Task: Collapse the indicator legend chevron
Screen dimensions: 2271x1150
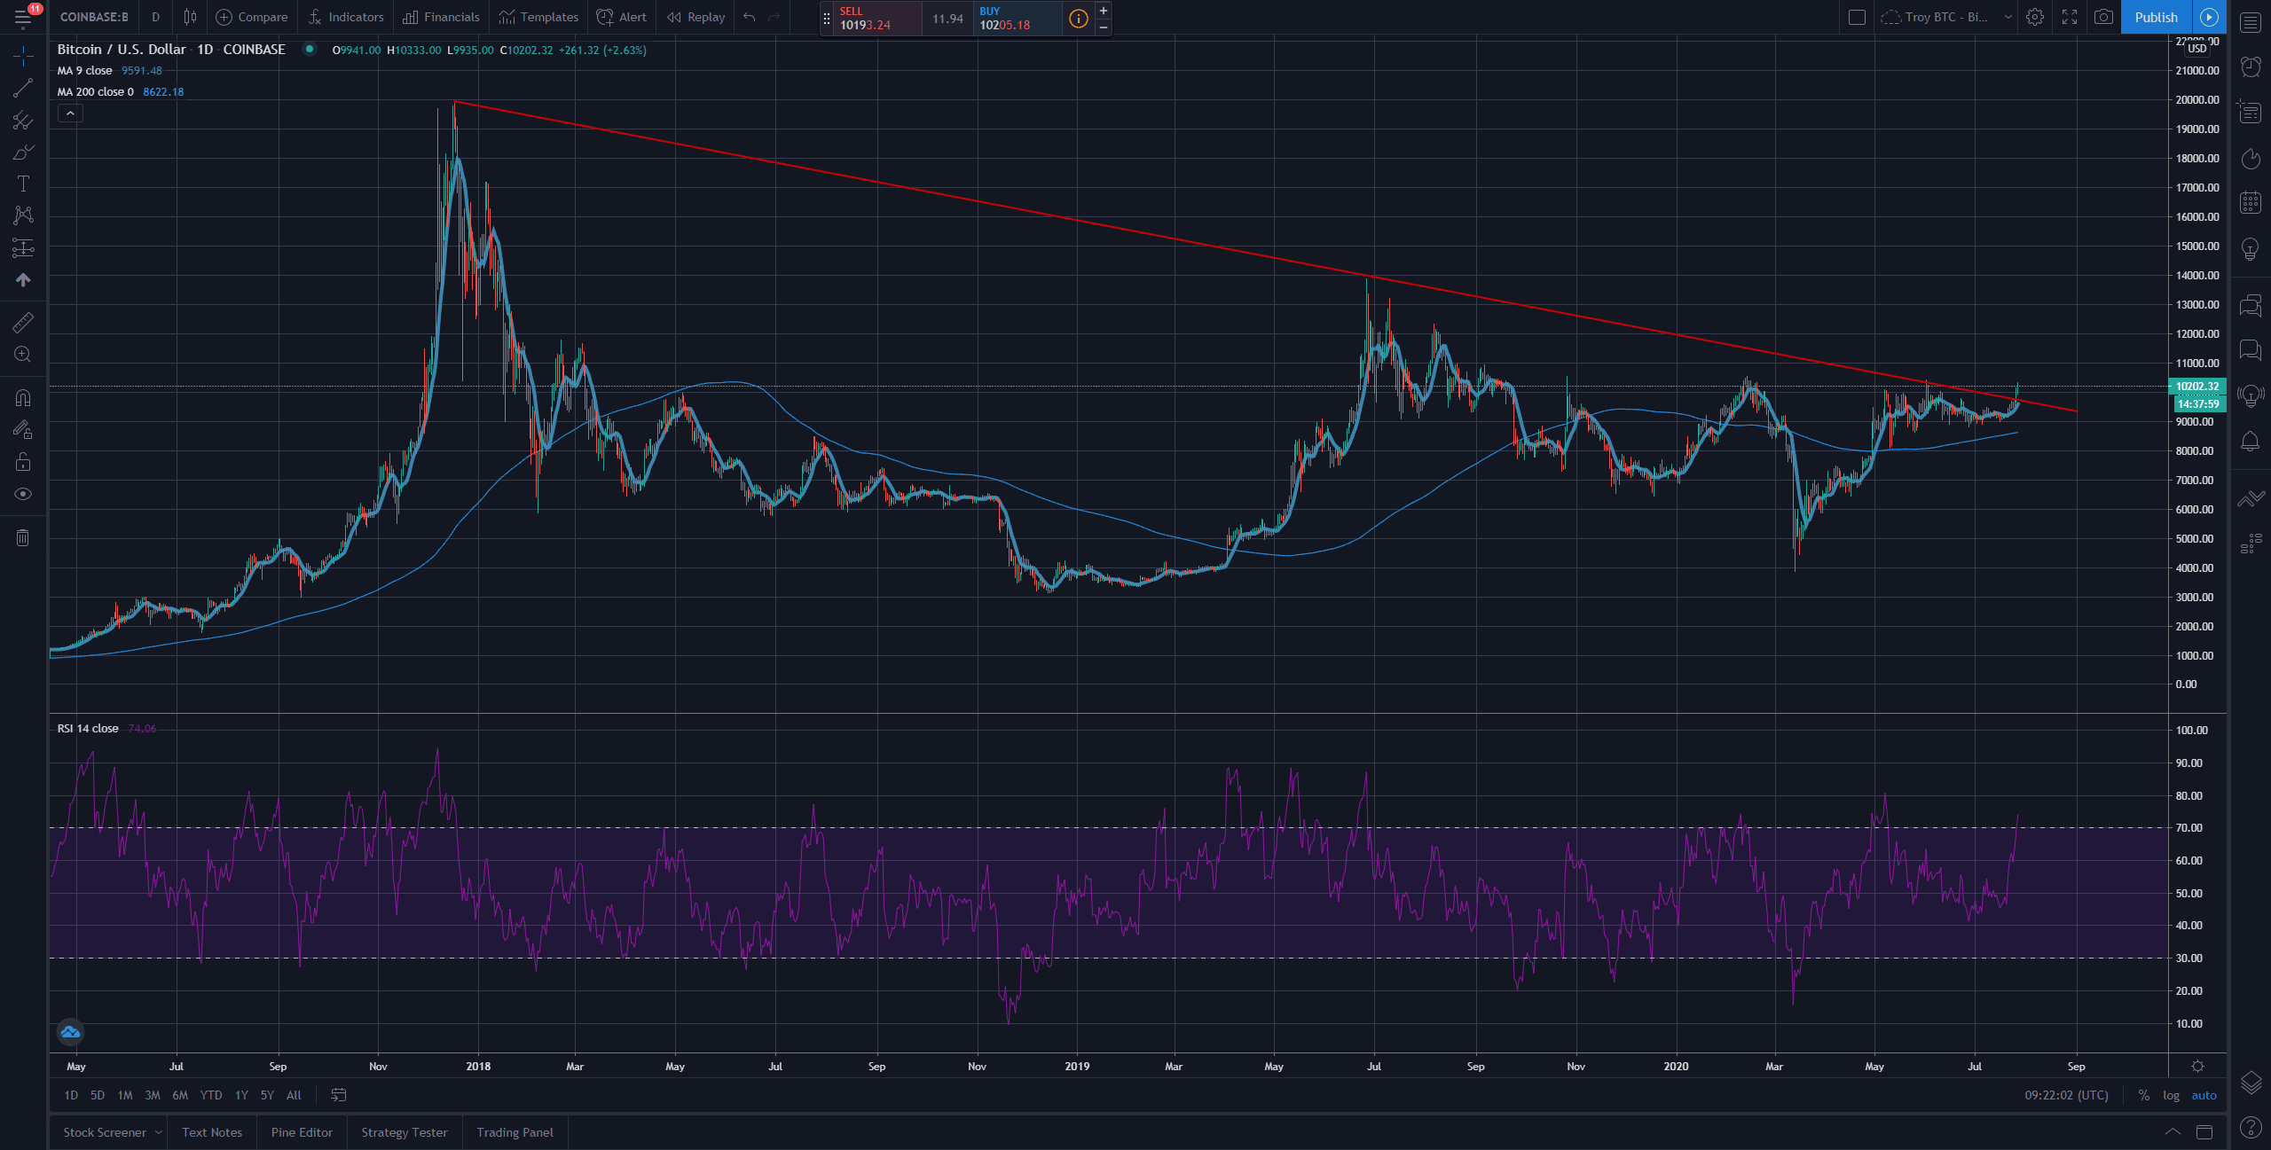Action: [x=70, y=113]
